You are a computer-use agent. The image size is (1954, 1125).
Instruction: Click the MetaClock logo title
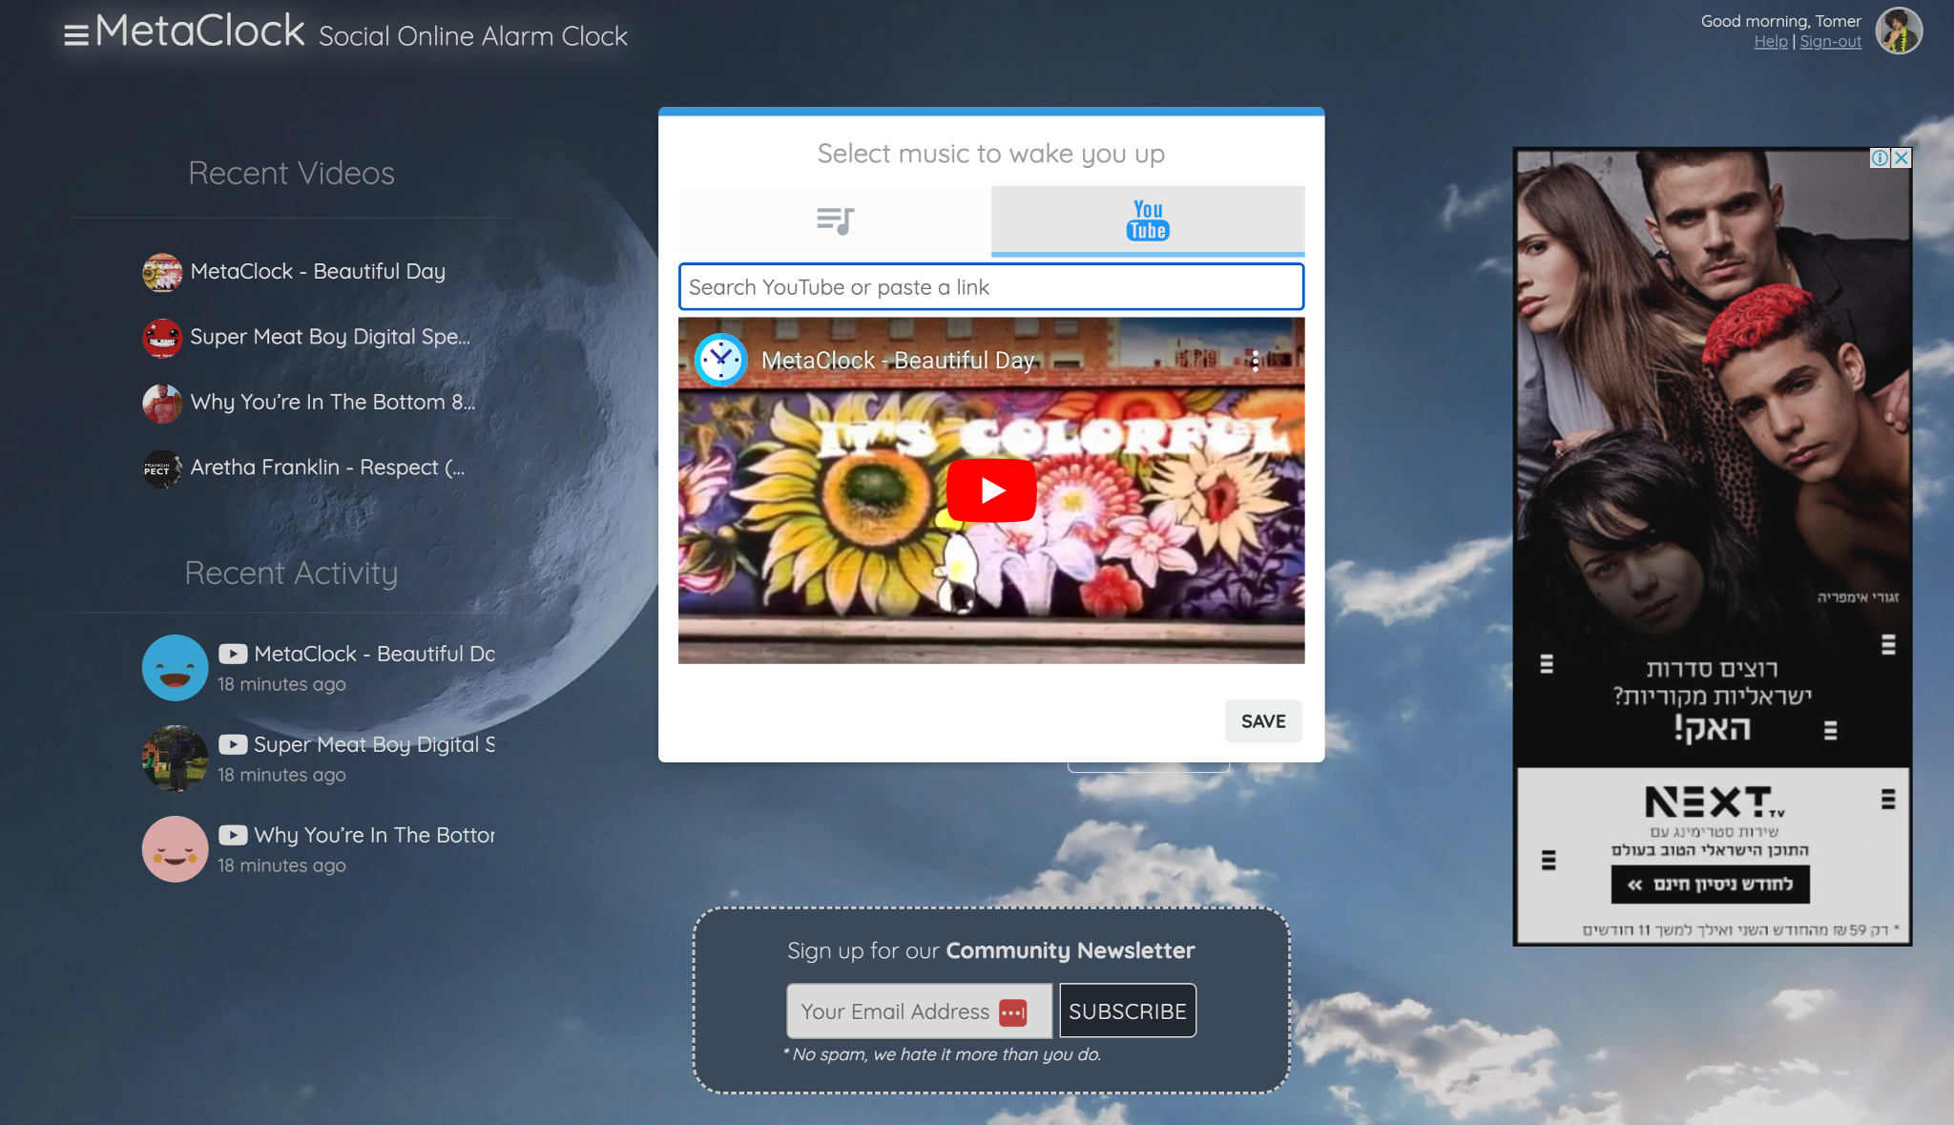200,31
